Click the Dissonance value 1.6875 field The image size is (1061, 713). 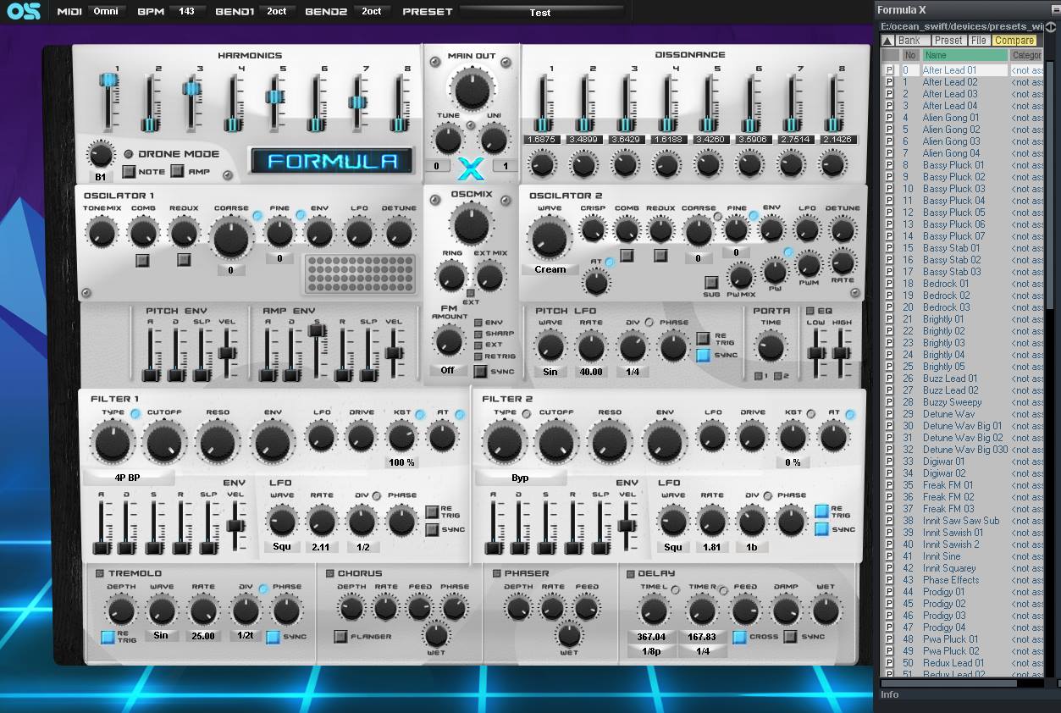(x=540, y=140)
